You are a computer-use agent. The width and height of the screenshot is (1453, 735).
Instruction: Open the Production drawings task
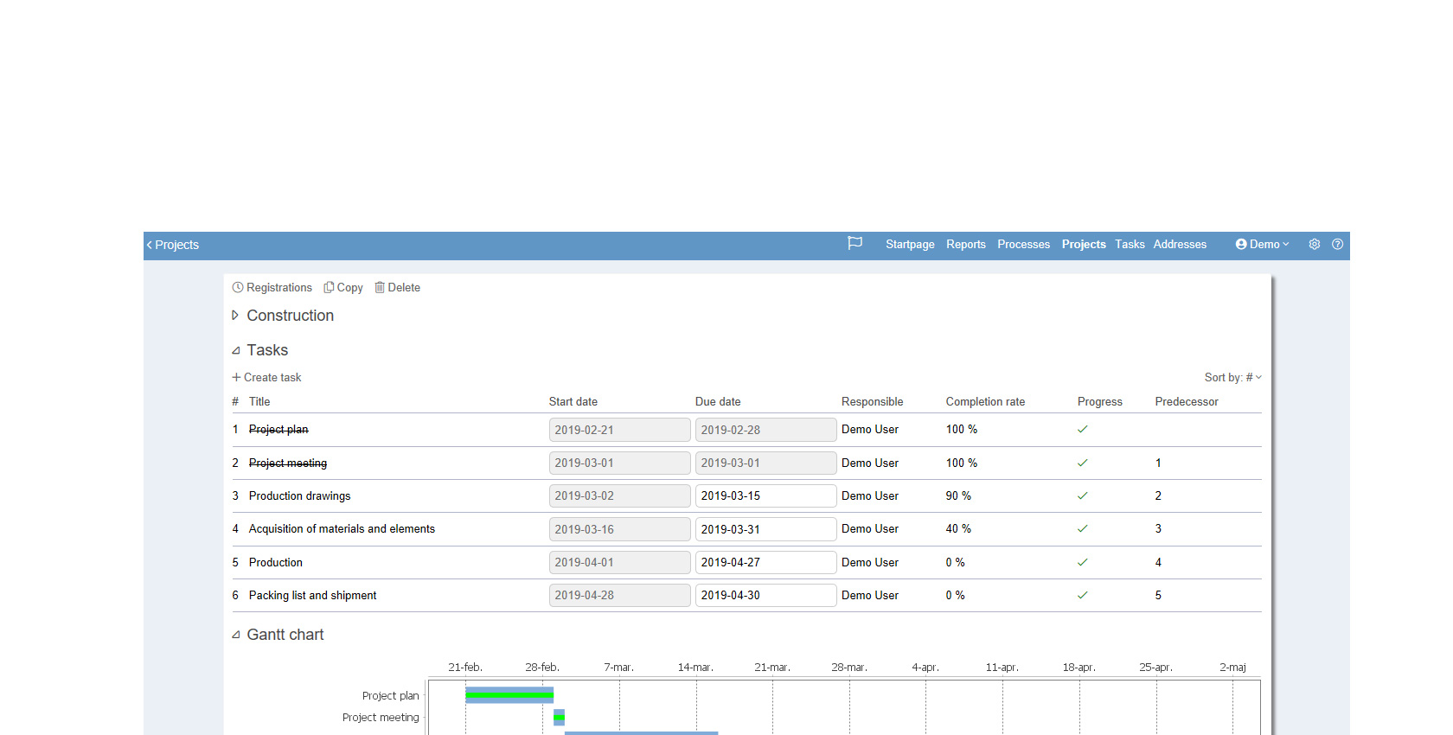point(299,496)
